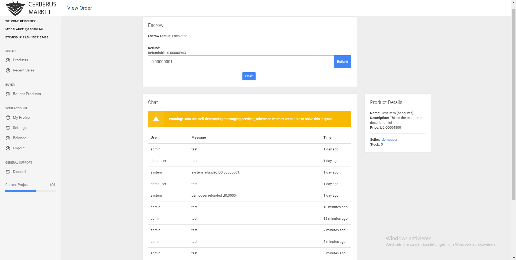
Task: Click the product Description text
Action: (x=396, y=120)
